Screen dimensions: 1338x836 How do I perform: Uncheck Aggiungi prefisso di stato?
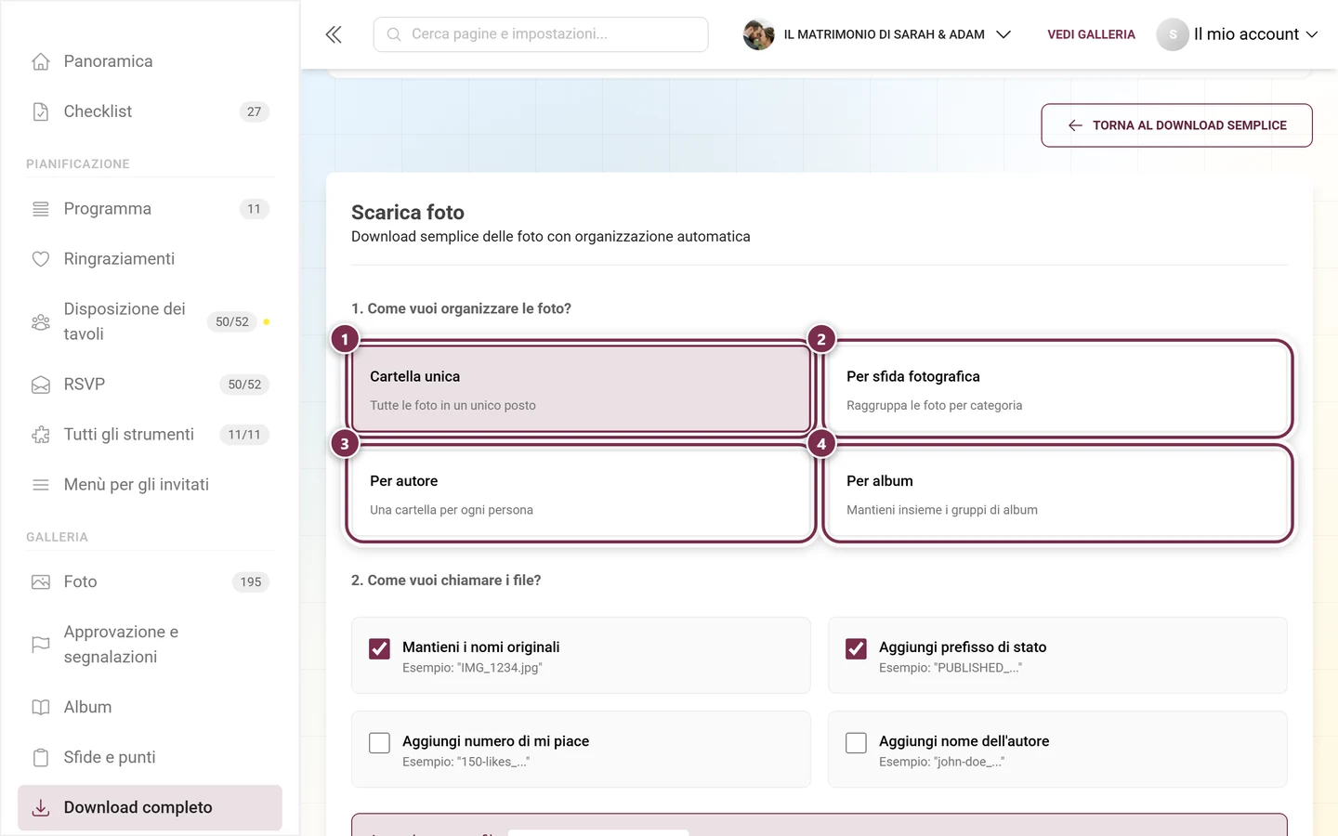pyautogui.click(x=856, y=648)
